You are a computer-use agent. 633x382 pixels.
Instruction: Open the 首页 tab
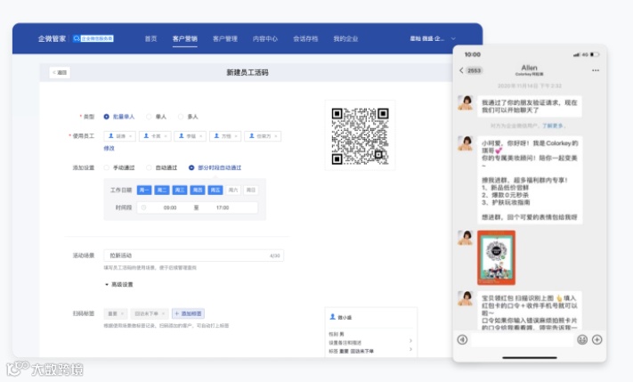pos(150,39)
